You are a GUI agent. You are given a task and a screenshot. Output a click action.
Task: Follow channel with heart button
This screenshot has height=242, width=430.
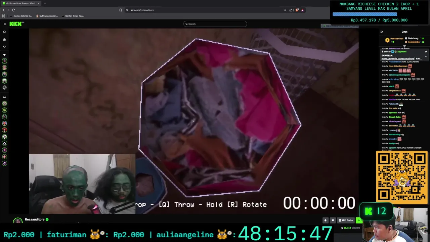(333, 220)
